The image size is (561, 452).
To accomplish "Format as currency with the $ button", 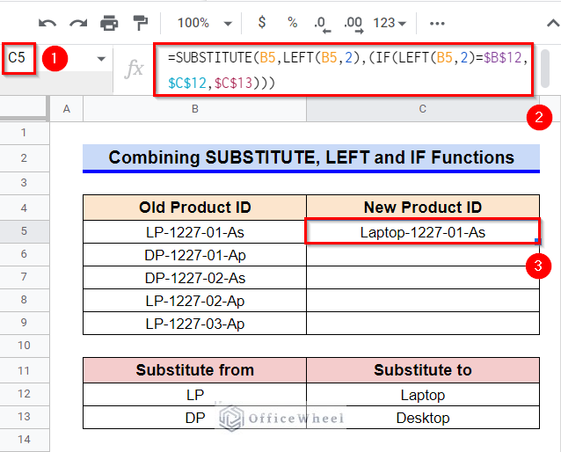I will point(262,23).
